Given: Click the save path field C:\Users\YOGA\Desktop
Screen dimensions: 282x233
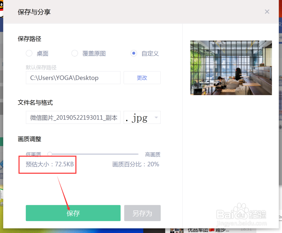Looking at the screenshot, I should 73,77.
